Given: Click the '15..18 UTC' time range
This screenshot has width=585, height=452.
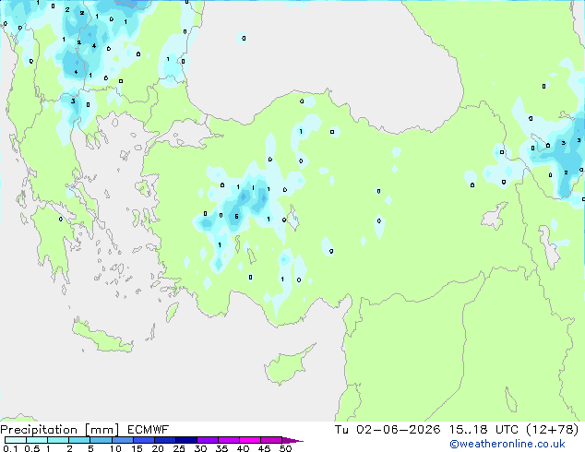Looking at the screenshot, I should pos(484,430).
